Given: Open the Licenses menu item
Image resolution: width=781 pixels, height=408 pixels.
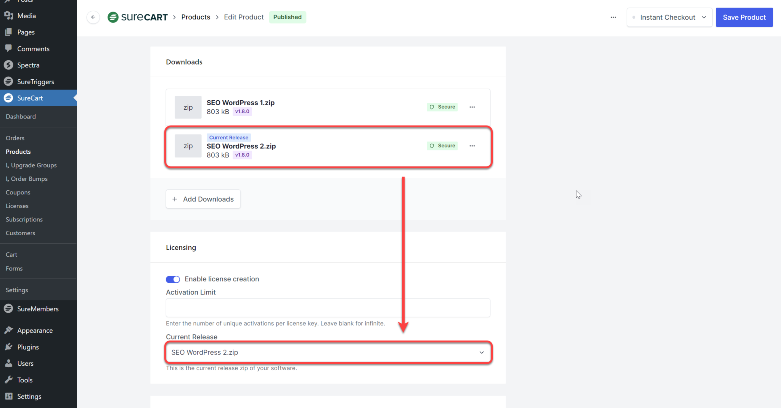Looking at the screenshot, I should [17, 206].
